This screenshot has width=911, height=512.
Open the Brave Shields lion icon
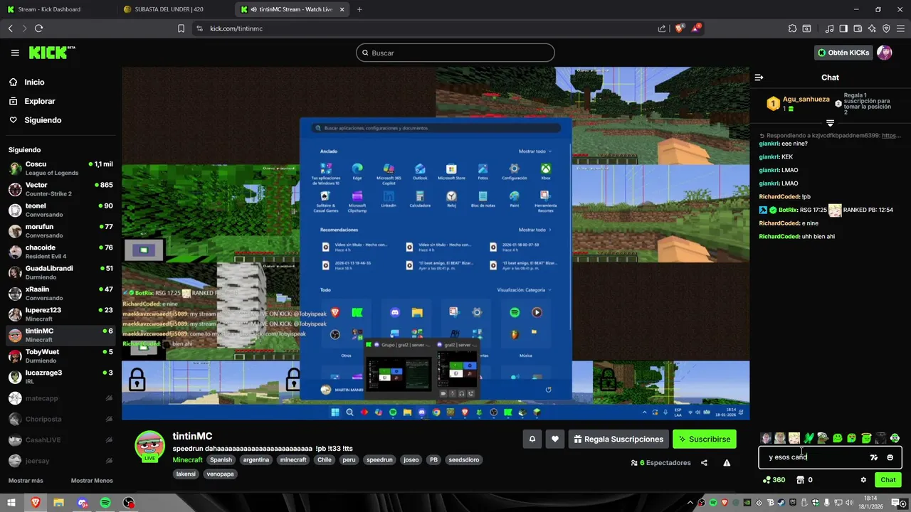[680, 28]
